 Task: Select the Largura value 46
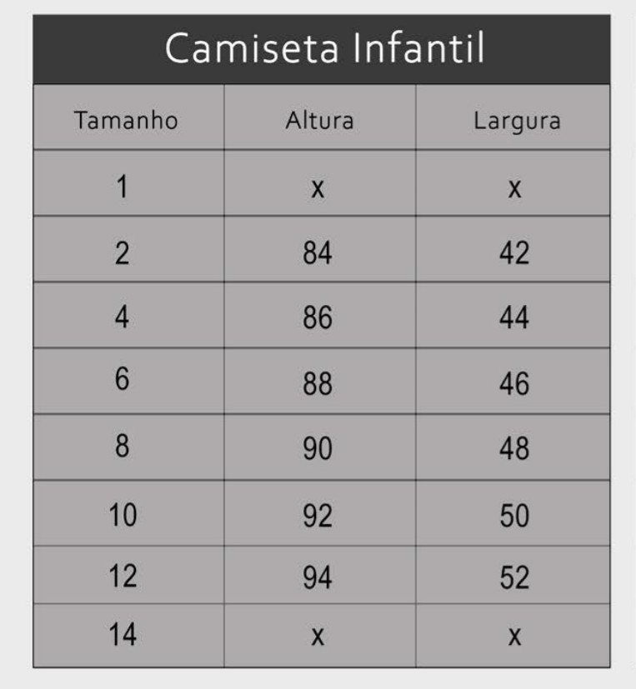pos(514,383)
